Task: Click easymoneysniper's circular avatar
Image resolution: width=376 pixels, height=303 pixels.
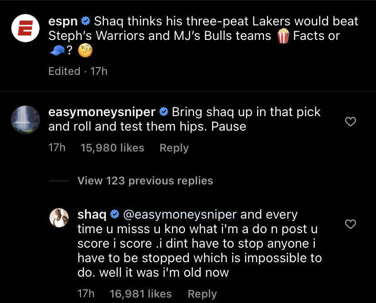Action: [x=25, y=120]
